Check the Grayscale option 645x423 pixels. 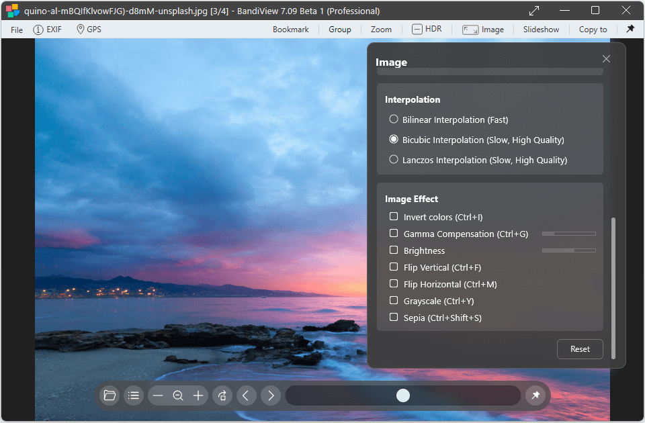pos(394,301)
